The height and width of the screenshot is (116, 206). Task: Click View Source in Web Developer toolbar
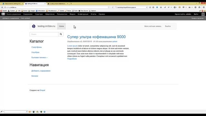83,11
